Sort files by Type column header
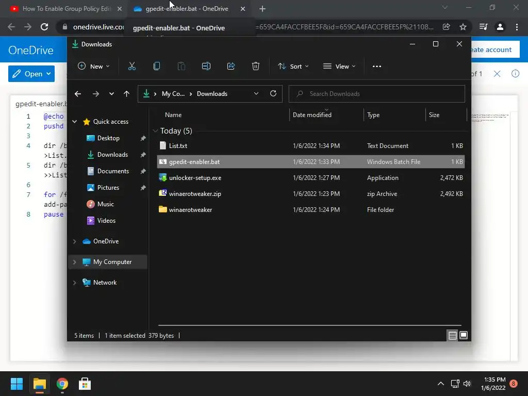Viewport: 528px width, 396px height. point(373,115)
